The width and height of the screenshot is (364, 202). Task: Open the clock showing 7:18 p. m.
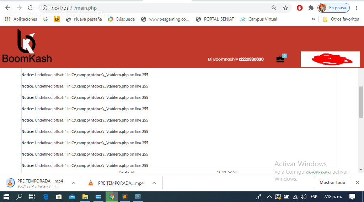[x=333, y=197]
